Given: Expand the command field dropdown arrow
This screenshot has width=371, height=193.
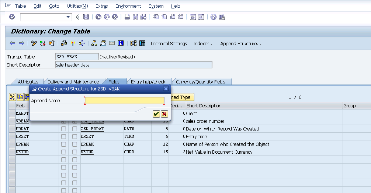Looking at the screenshot, I should click(68, 17).
